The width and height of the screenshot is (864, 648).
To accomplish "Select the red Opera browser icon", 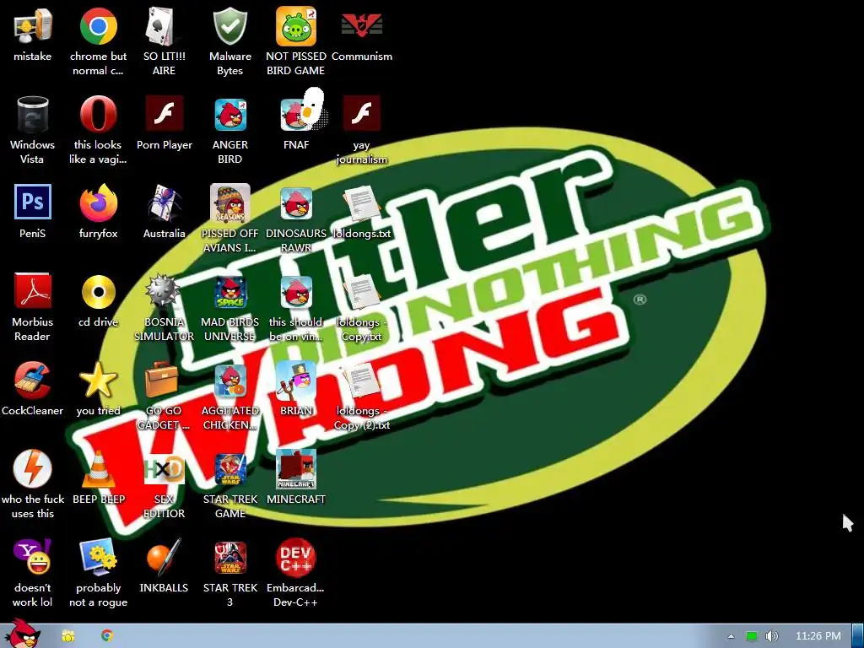I will pos(98,115).
